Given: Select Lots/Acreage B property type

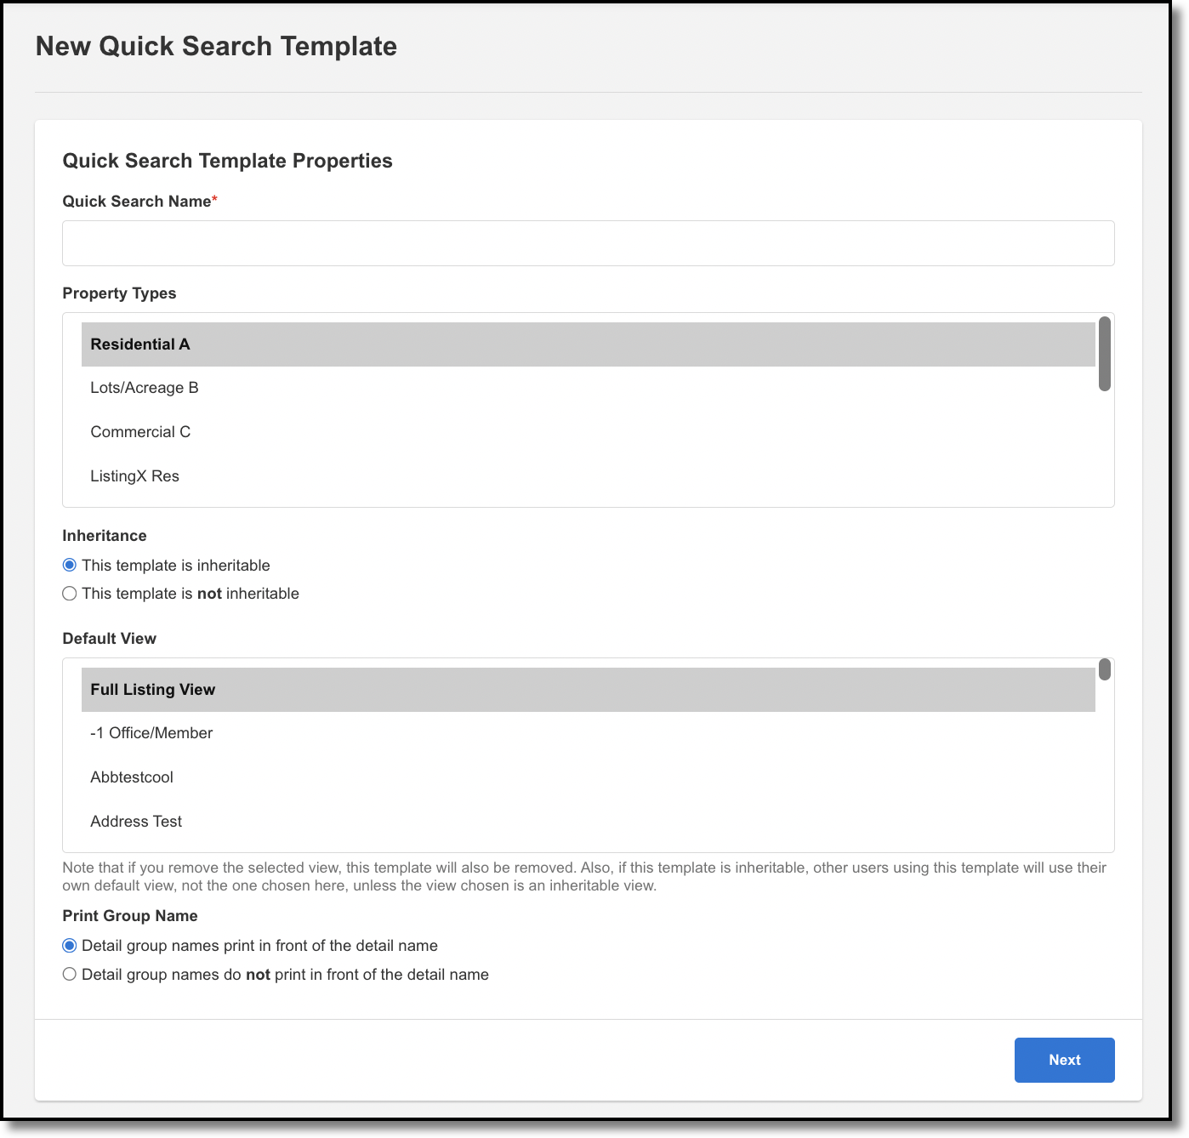Looking at the screenshot, I should click(588, 388).
